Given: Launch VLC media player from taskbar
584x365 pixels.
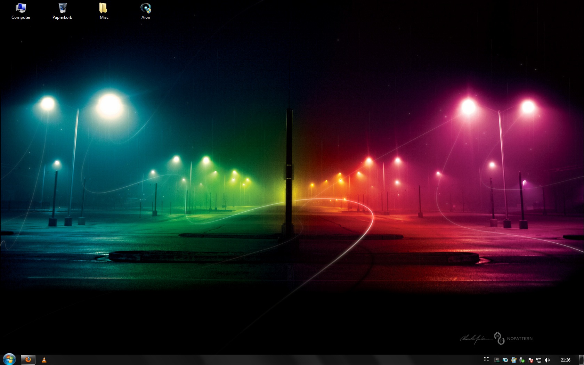Looking at the screenshot, I should click(44, 360).
